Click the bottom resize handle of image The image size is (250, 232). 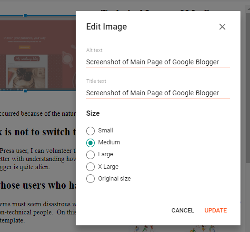[25, 91]
